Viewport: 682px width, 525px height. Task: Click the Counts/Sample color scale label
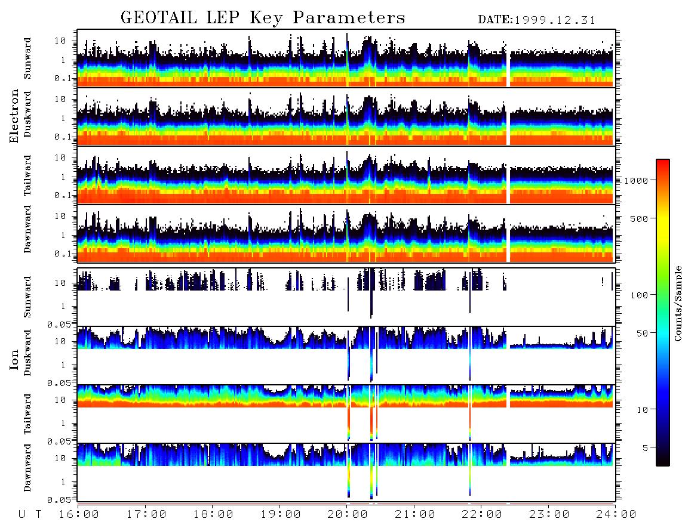(x=678, y=304)
